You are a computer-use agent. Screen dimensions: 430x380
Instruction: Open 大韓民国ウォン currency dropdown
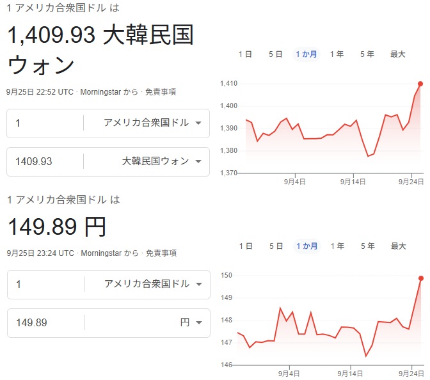tap(161, 161)
